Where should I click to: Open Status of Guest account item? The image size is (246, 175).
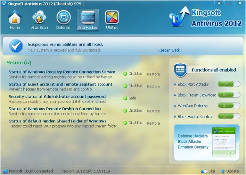coord(60,84)
